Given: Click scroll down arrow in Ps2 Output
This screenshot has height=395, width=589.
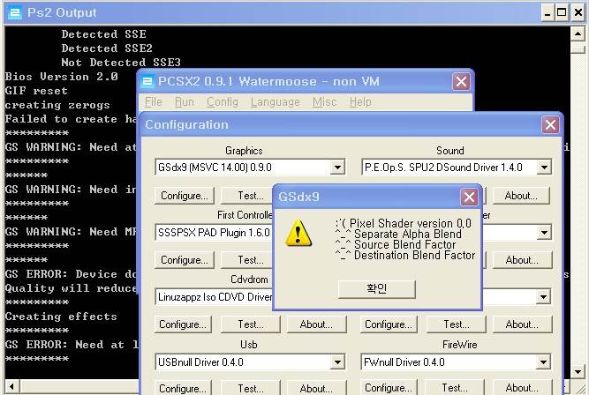Looking at the screenshot, I should click(578, 372).
